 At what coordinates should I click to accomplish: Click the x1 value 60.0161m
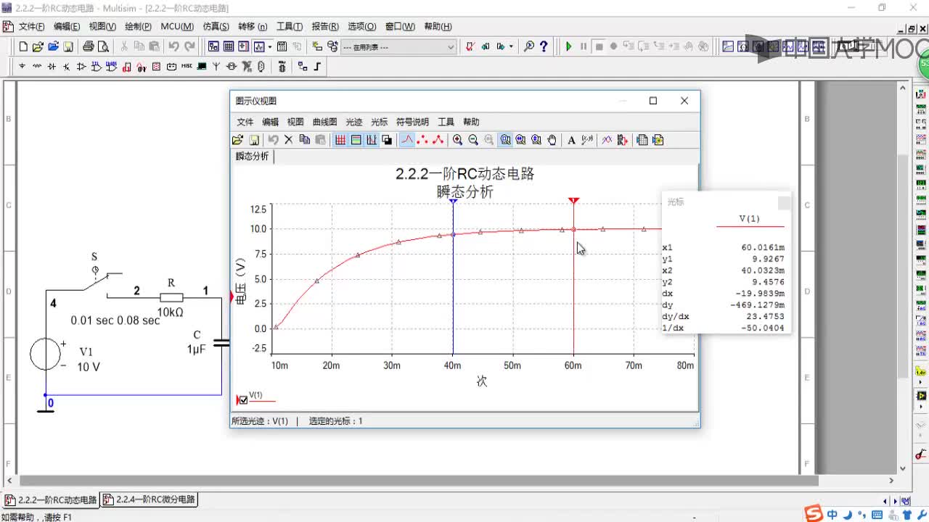click(763, 247)
